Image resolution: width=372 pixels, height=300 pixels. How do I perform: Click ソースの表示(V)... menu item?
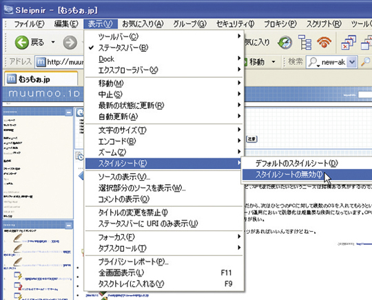pyautogui.click(x=164, y=177)
